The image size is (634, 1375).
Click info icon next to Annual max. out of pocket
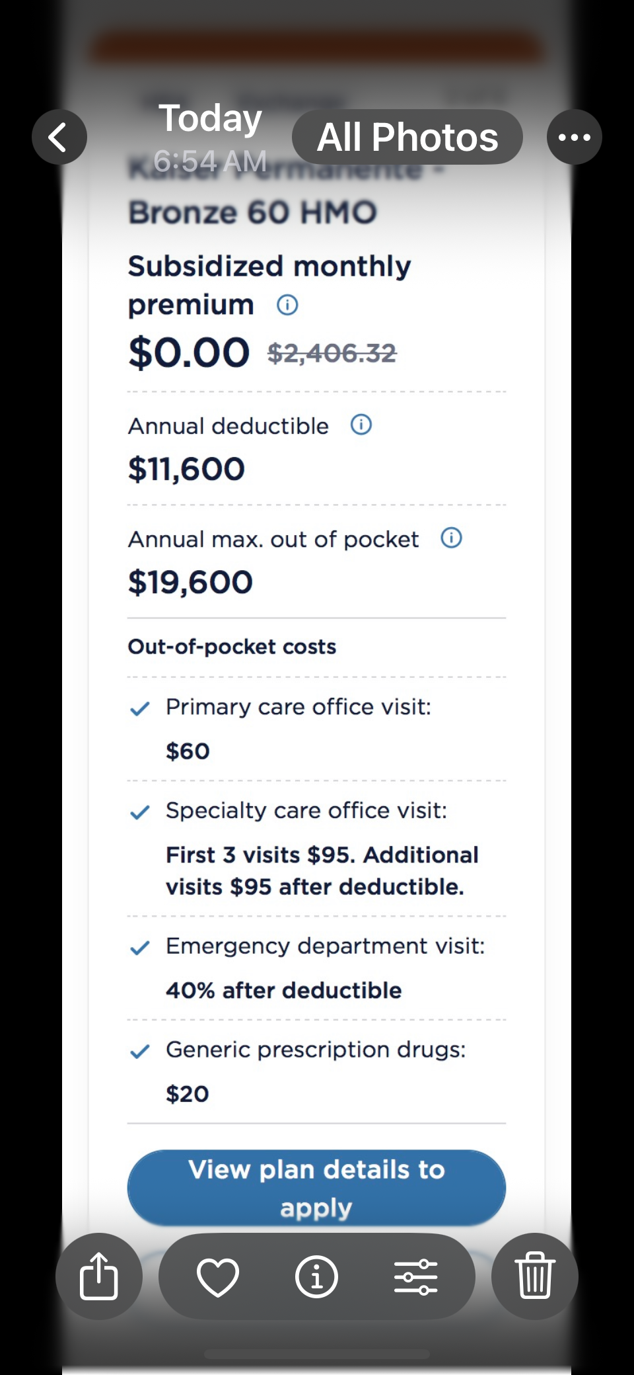coord(452,538)
